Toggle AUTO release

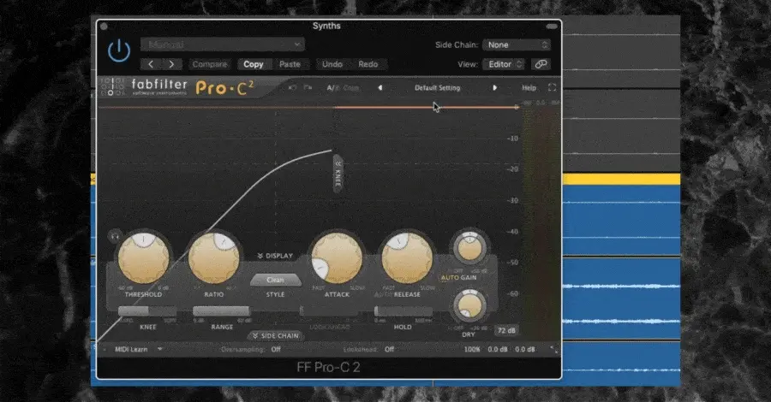point(383,294)
